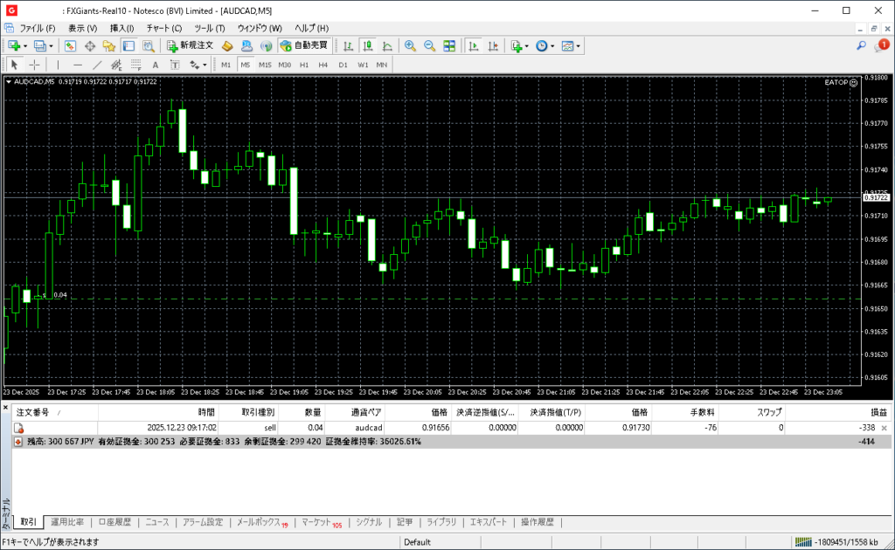
Task: Open the チャート (C) menu
Action: 164,28
